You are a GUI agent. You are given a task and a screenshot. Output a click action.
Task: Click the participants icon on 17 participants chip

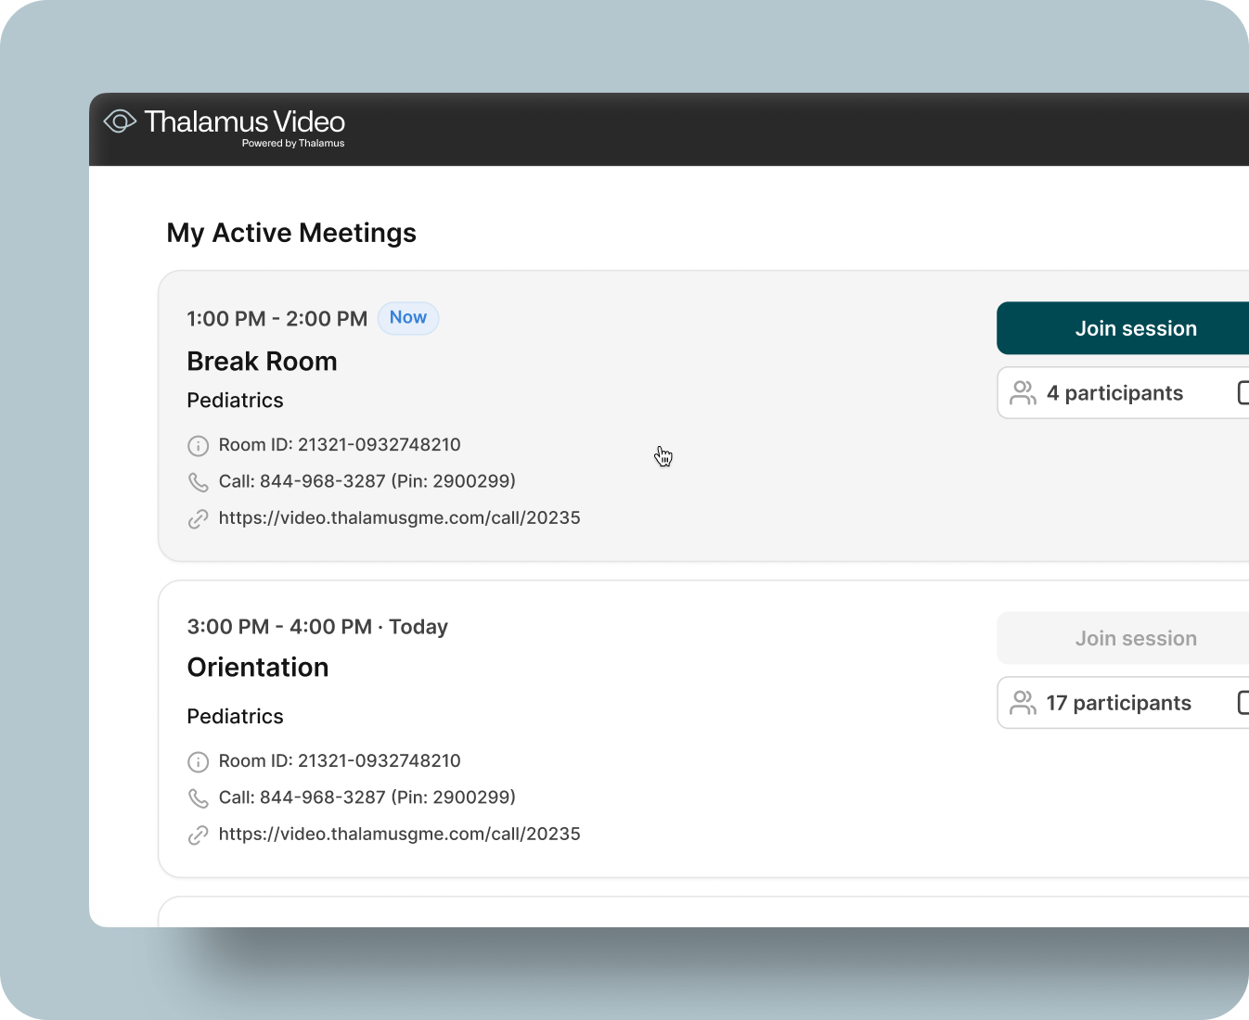[1023, 703]
